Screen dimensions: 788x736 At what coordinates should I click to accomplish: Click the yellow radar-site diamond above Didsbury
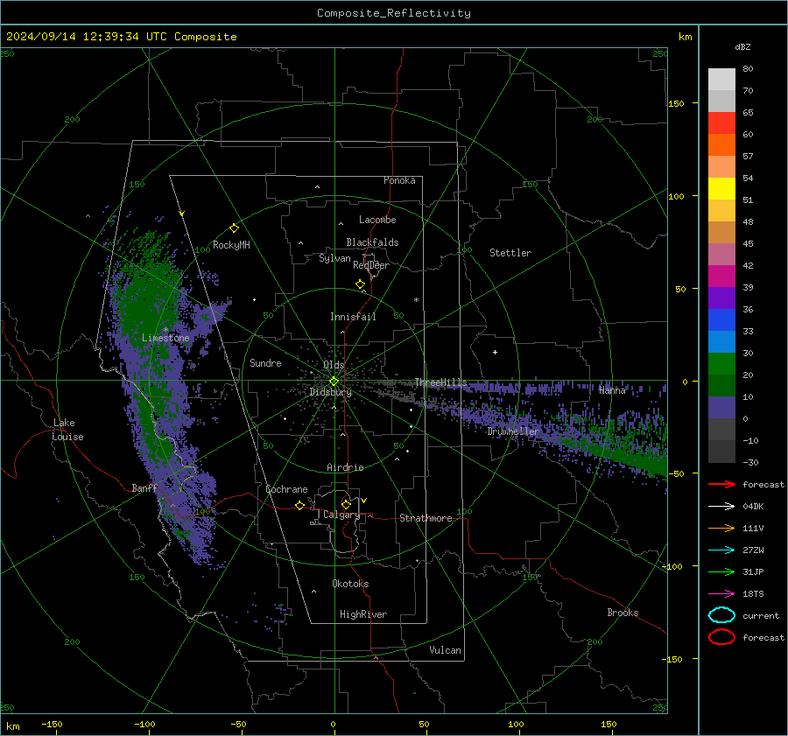pos(334,382)
